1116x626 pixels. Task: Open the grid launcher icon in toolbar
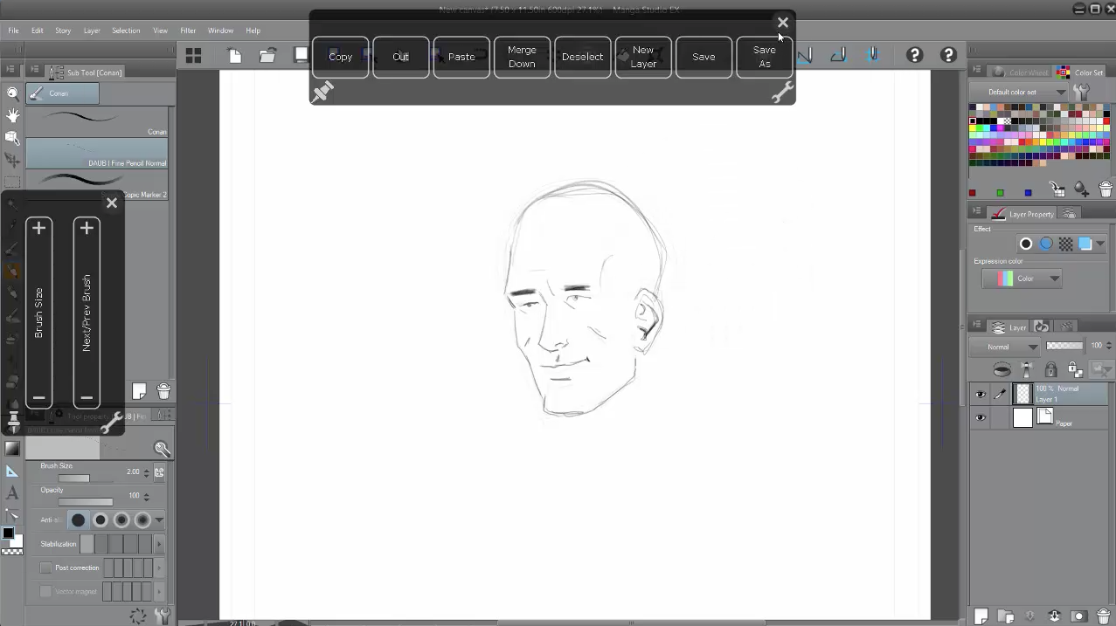[x=193, y=56]
